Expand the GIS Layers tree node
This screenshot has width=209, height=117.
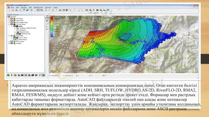coord(9,42)
